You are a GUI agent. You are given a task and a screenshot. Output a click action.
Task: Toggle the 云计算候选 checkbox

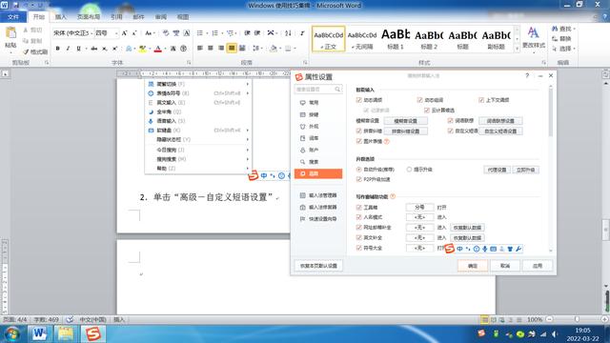[427, 111]
